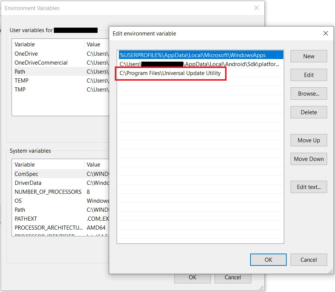Cancel the Edit environment variable dialog
Viewport: 335px width, 292px height.
(308, 260)
